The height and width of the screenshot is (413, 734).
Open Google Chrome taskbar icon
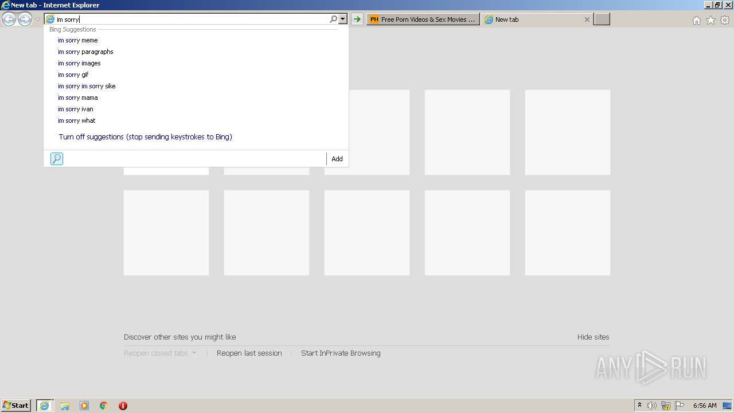click(104, 406)
